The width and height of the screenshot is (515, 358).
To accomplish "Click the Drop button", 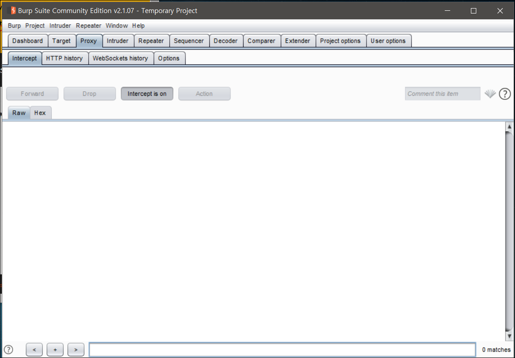I will pyautogui.click(x=89, y=94).
